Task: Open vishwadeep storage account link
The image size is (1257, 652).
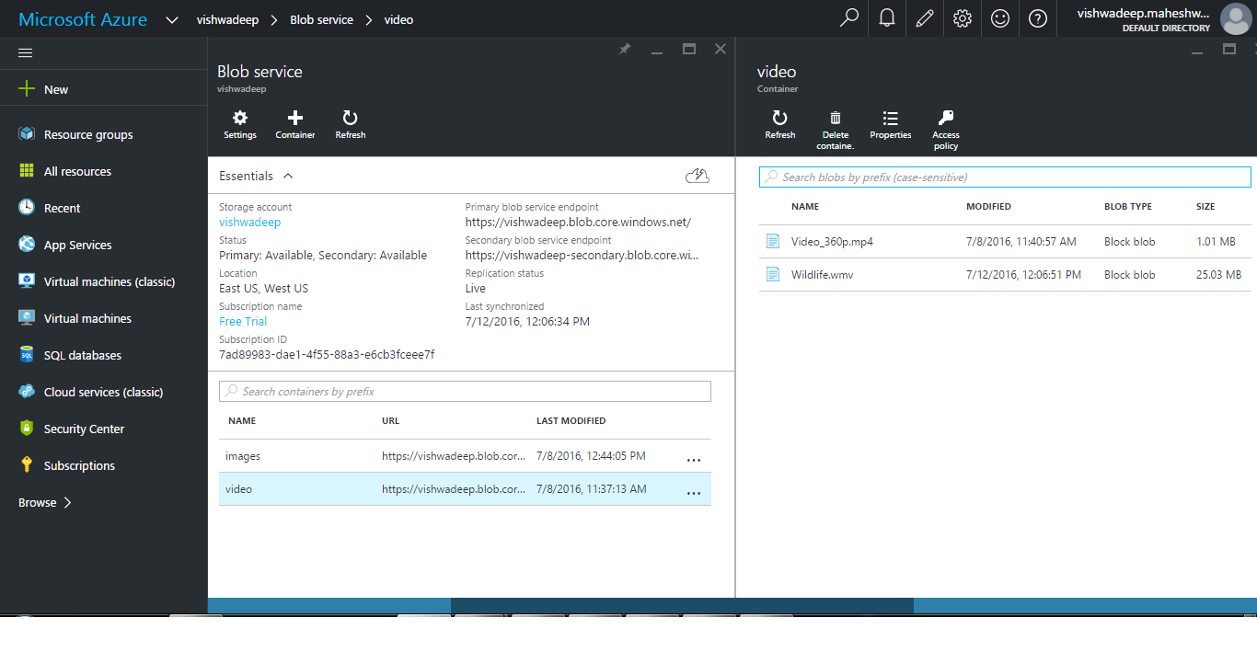Action: tap(249, 222)
